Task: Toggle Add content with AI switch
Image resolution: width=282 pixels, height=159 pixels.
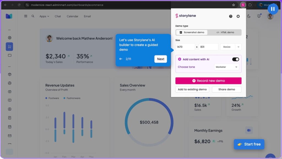Action: click(x=235, y=59)
